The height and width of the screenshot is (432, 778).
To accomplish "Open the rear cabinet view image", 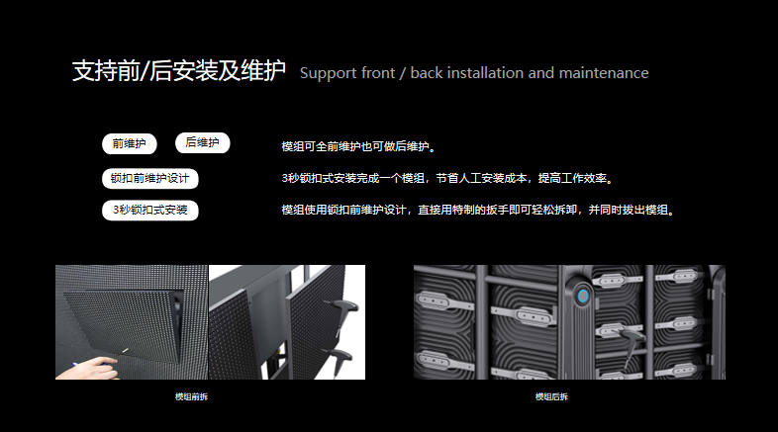I will coord(569,322).
